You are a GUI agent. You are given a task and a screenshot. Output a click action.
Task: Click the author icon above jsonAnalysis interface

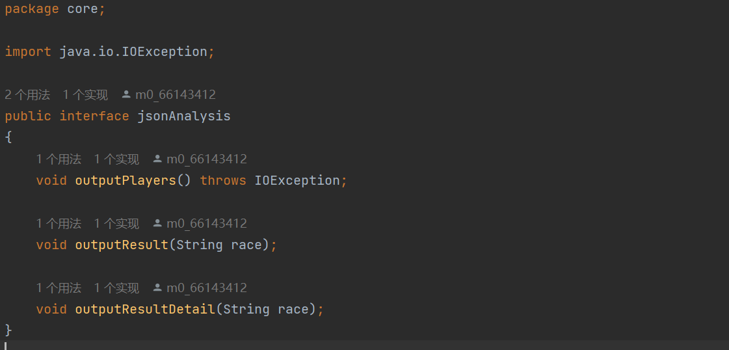pos(126,95)
